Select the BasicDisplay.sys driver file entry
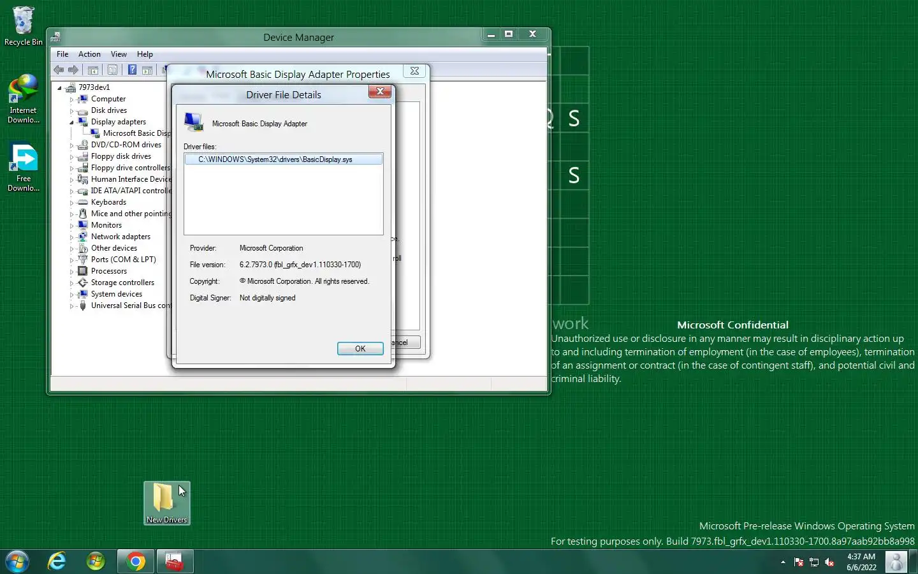This screenshot has height=574, width=918. pos(284,159)
